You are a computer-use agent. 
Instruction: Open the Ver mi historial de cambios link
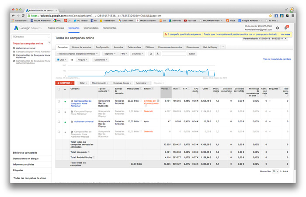277,59
